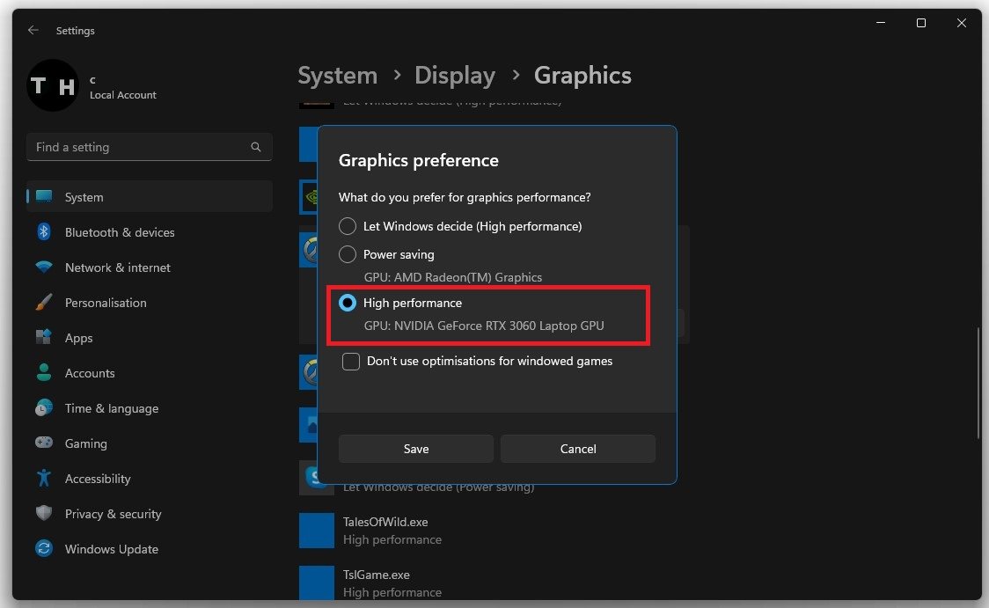Click the search magnifier icon
The image size is (989, 608).
tap(256, 147)
